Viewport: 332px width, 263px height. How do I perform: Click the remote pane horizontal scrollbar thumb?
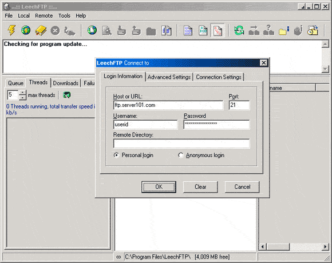pos(278,247)
